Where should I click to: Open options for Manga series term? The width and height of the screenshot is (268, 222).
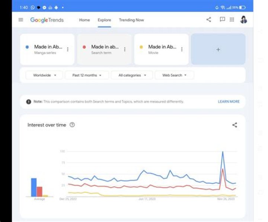(67, 49)
